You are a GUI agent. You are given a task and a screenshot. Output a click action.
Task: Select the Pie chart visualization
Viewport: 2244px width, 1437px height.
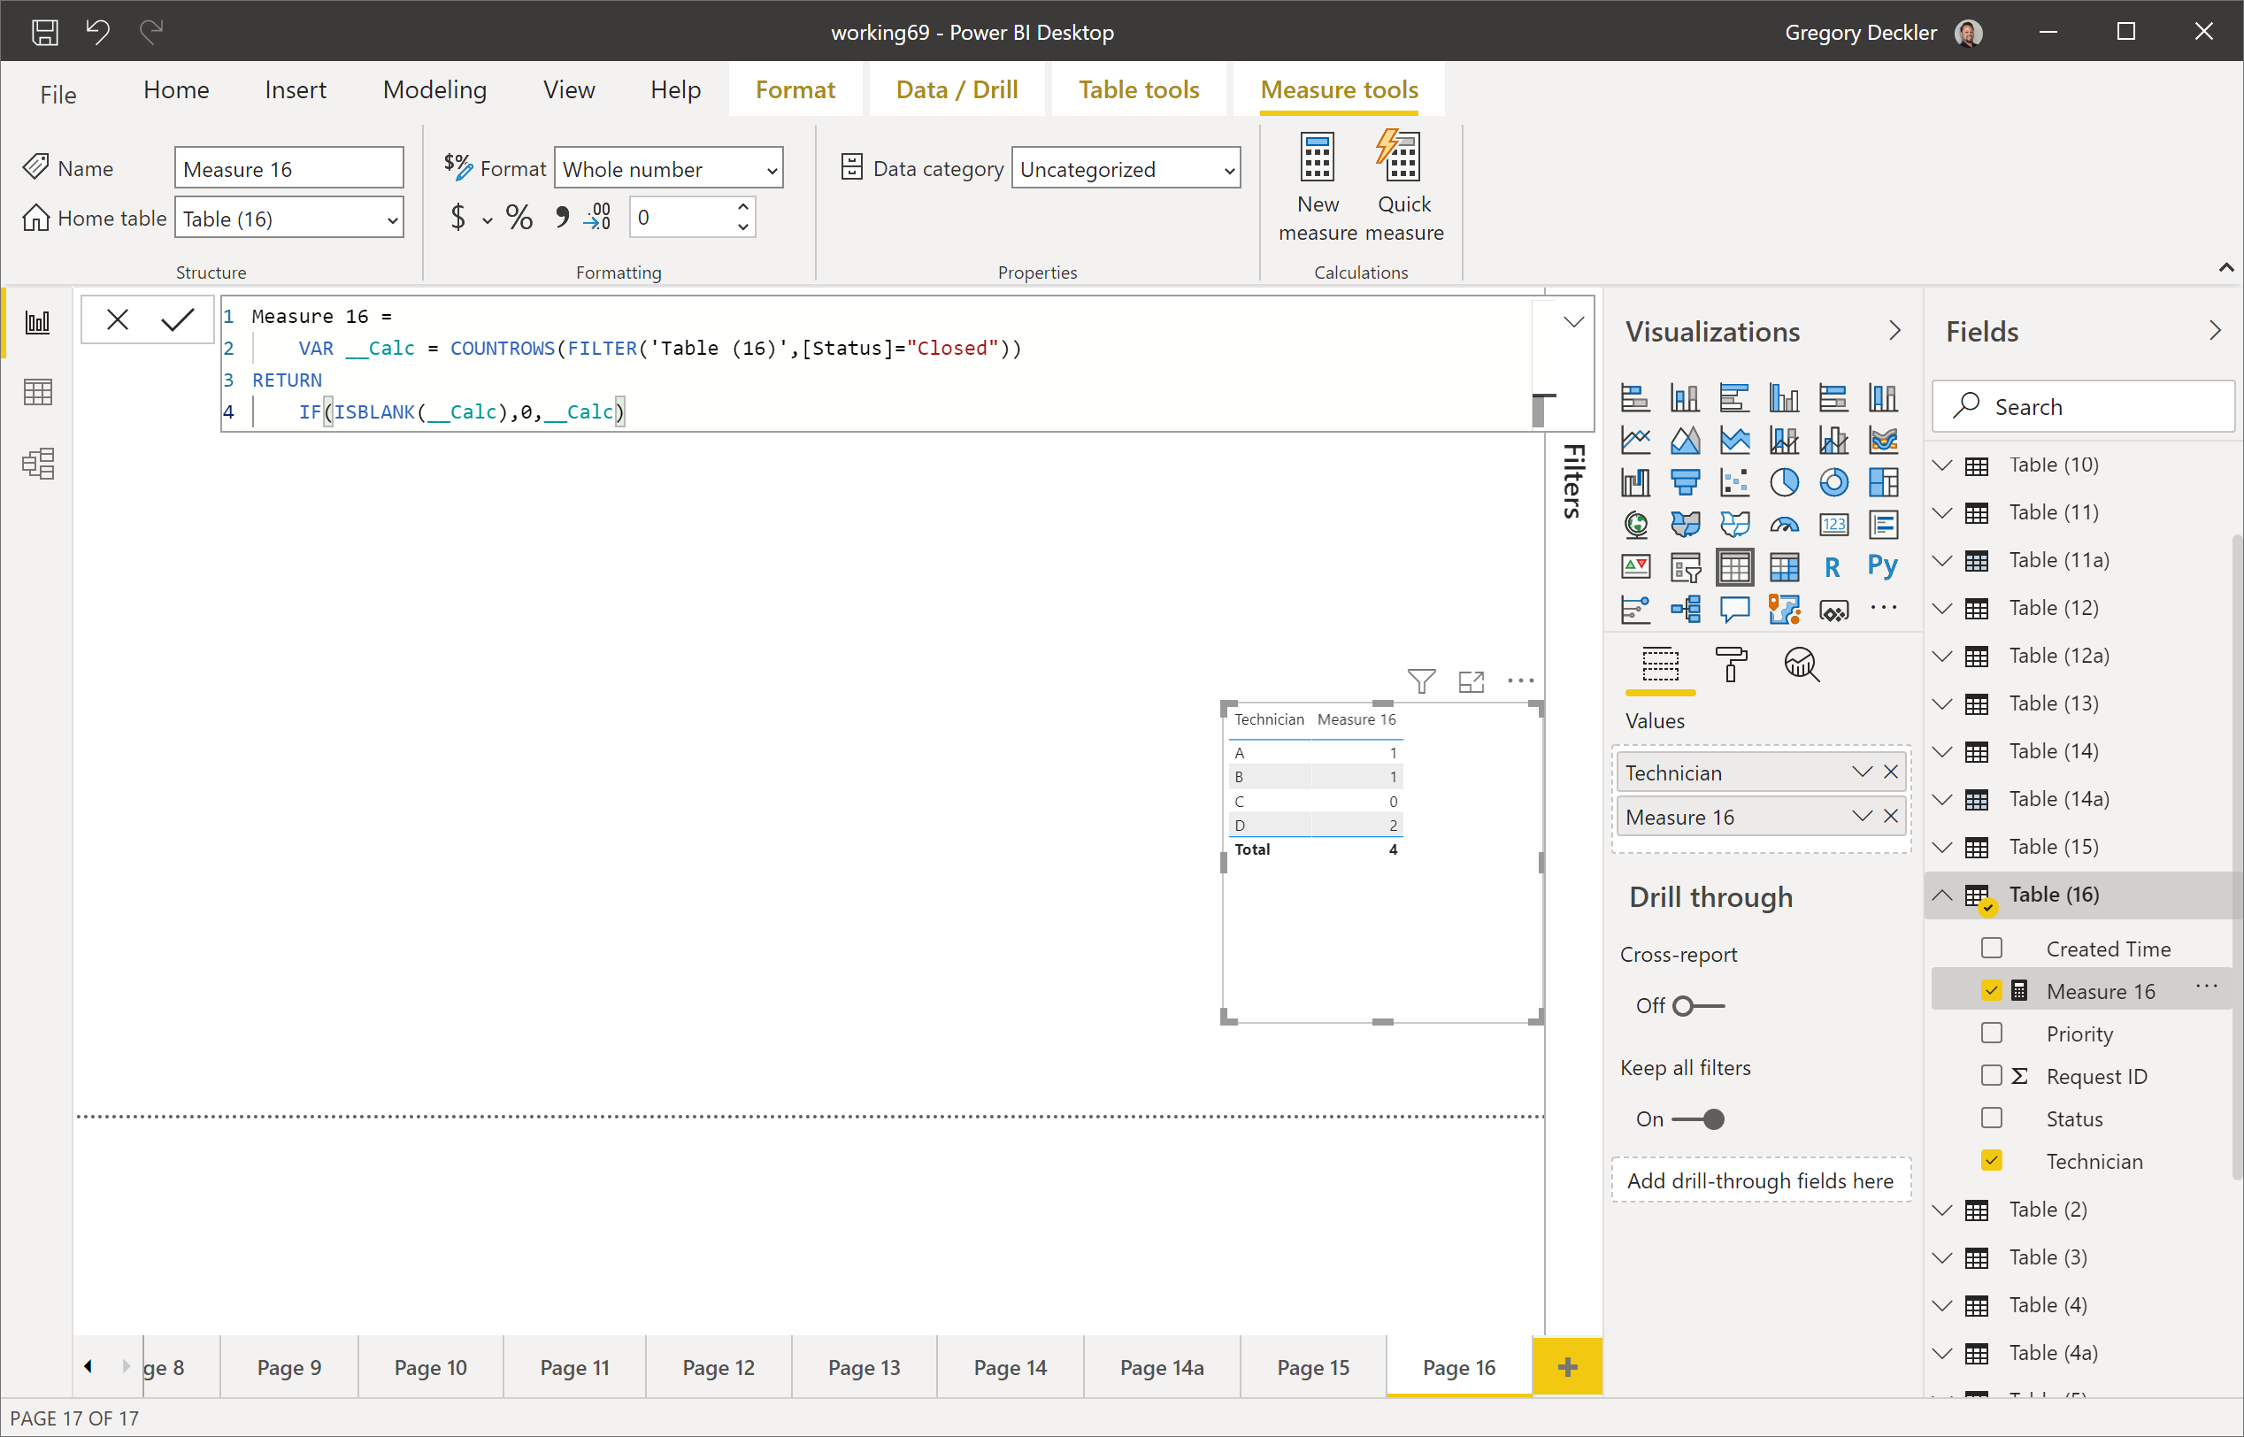coord(1784,482)
